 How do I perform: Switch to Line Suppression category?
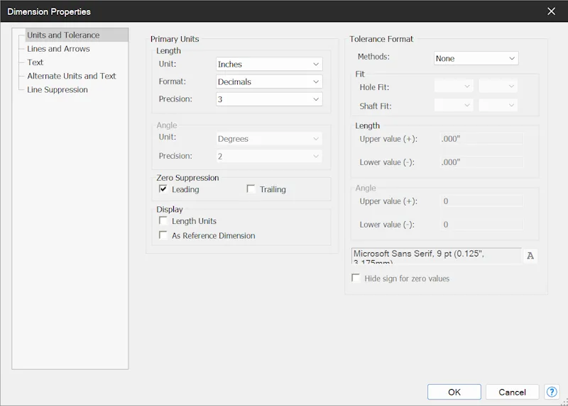click(x=58, y=90)
